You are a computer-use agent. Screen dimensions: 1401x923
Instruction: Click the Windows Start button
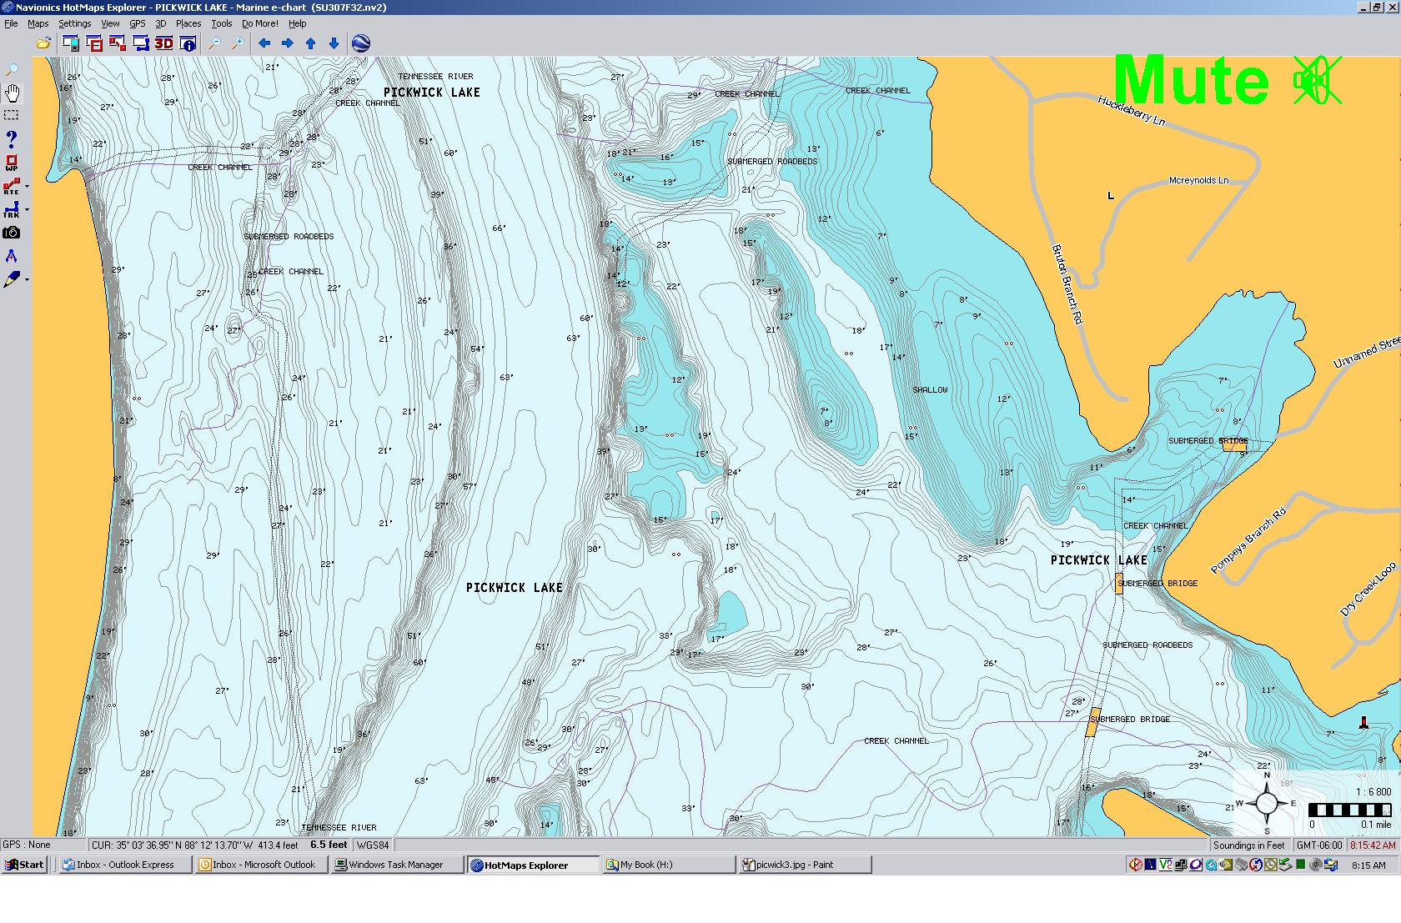pyautogui.click(x=24, y=865)
